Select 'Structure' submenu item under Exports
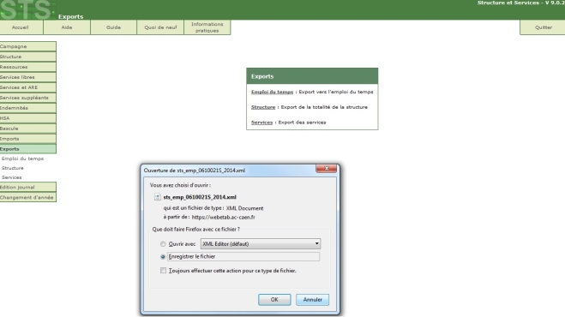This screenshot has width=565, height=317. [13, 168]
